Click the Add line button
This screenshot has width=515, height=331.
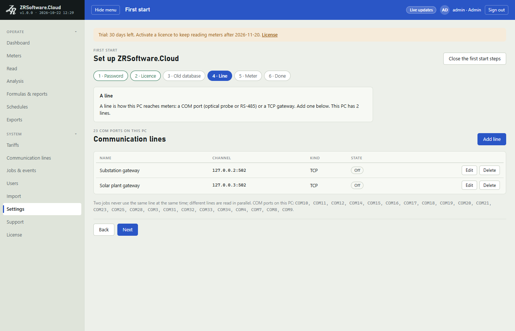[x=492, y=139]
